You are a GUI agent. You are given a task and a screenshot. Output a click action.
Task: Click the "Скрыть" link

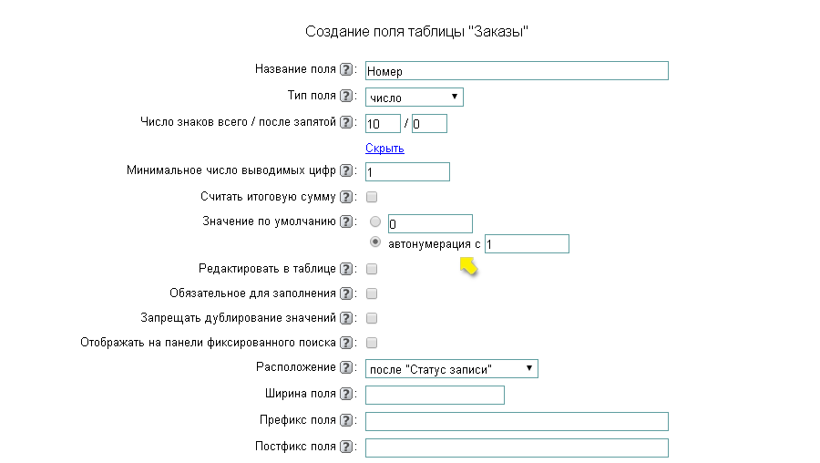tap(384, 149)
